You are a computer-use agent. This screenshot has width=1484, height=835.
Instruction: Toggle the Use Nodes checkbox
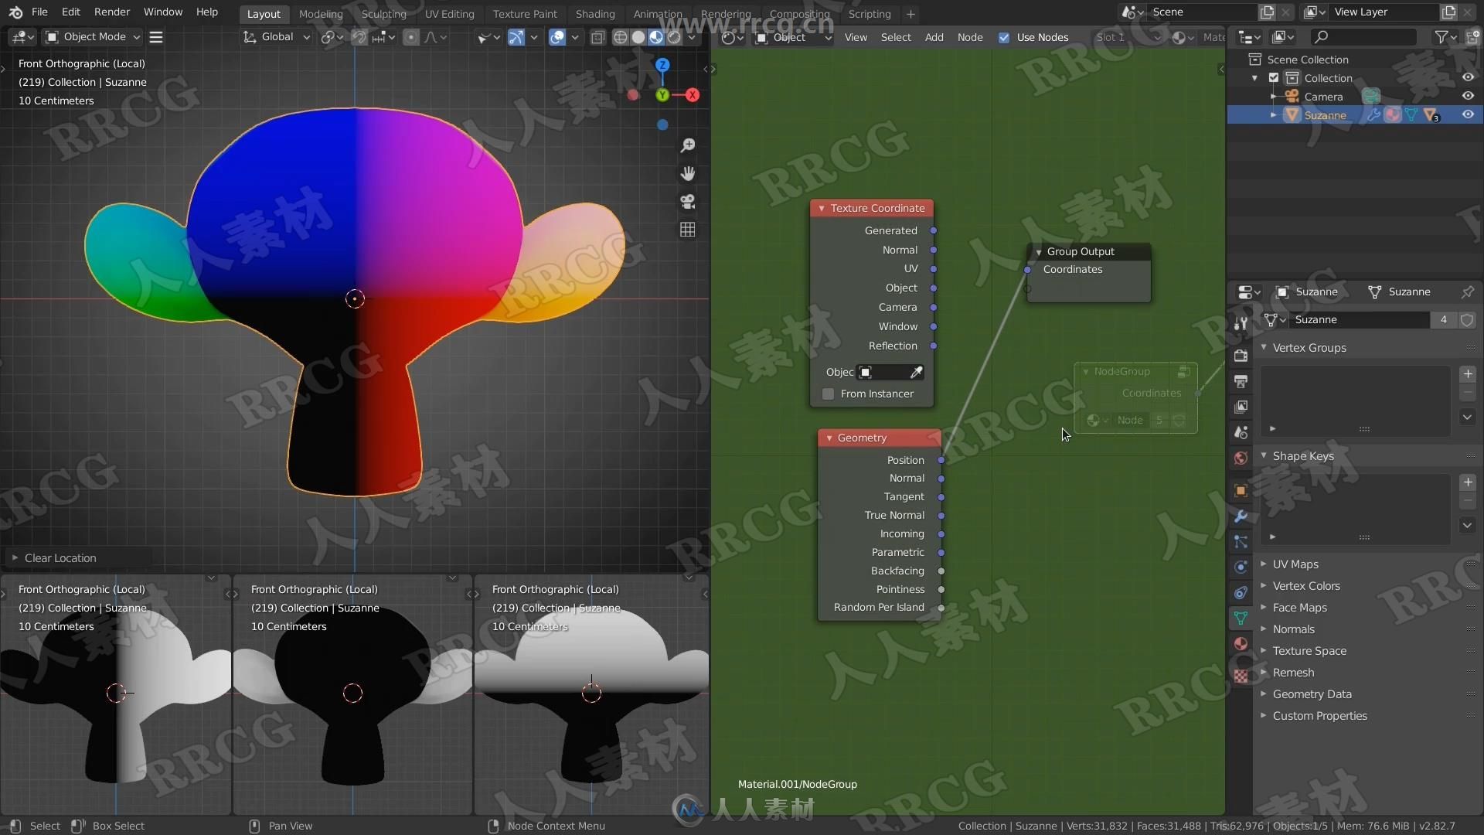(x=1003, y=36)
